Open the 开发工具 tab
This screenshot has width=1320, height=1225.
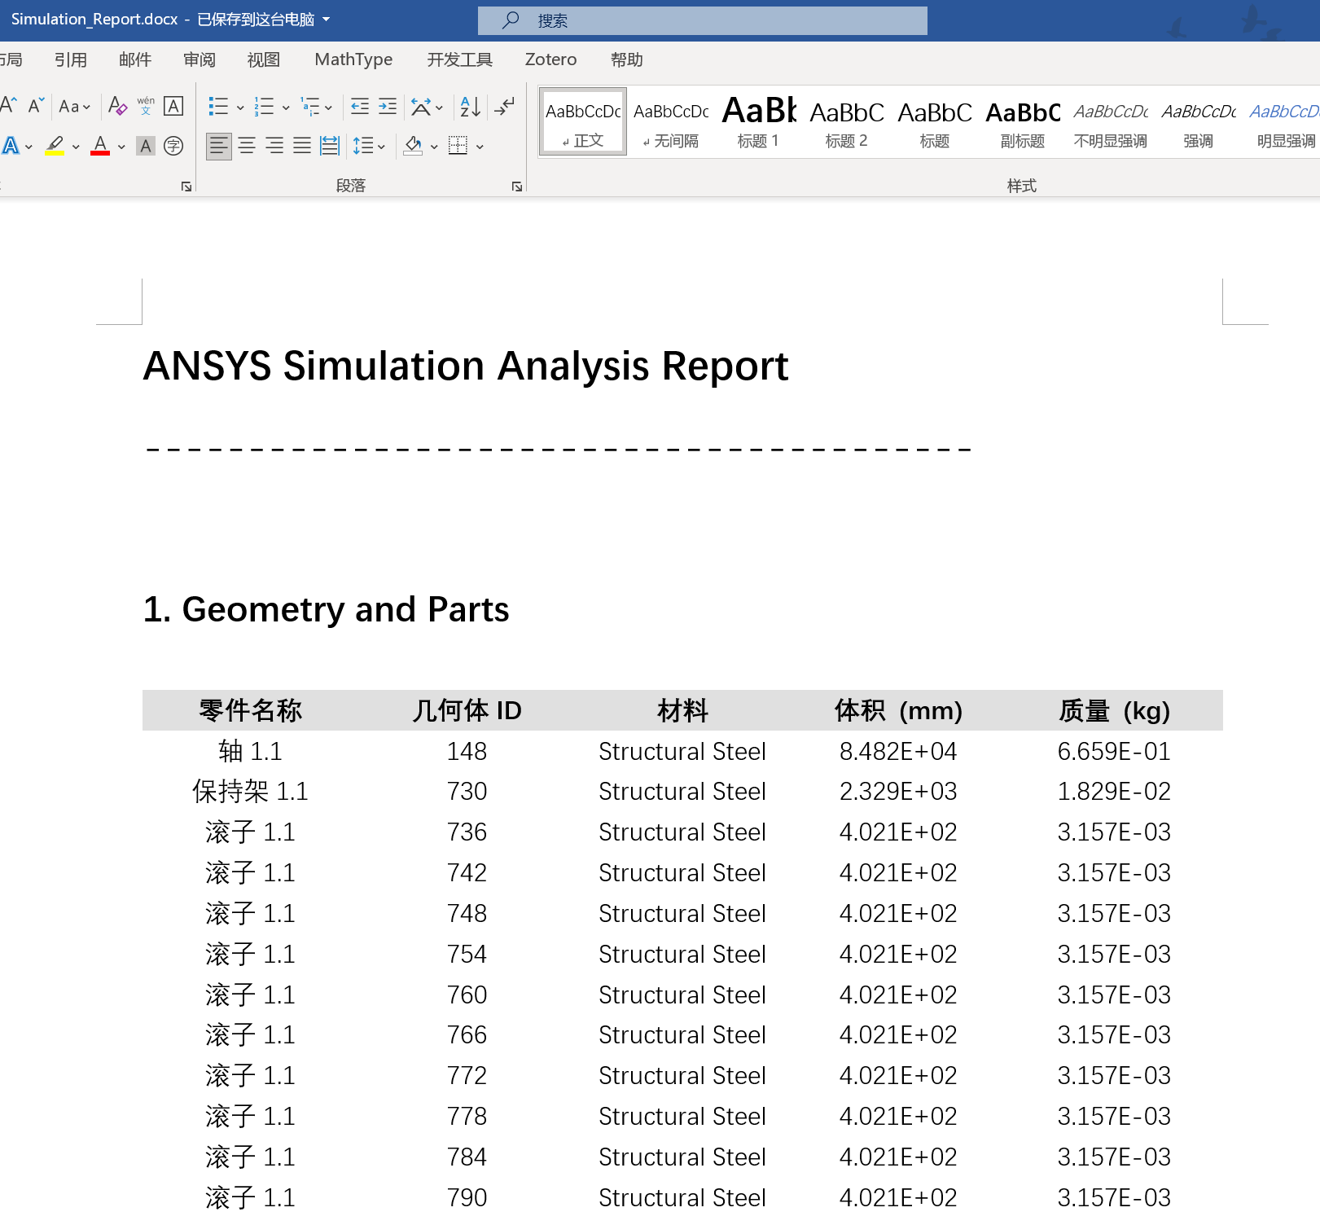(x=460, y=59)
